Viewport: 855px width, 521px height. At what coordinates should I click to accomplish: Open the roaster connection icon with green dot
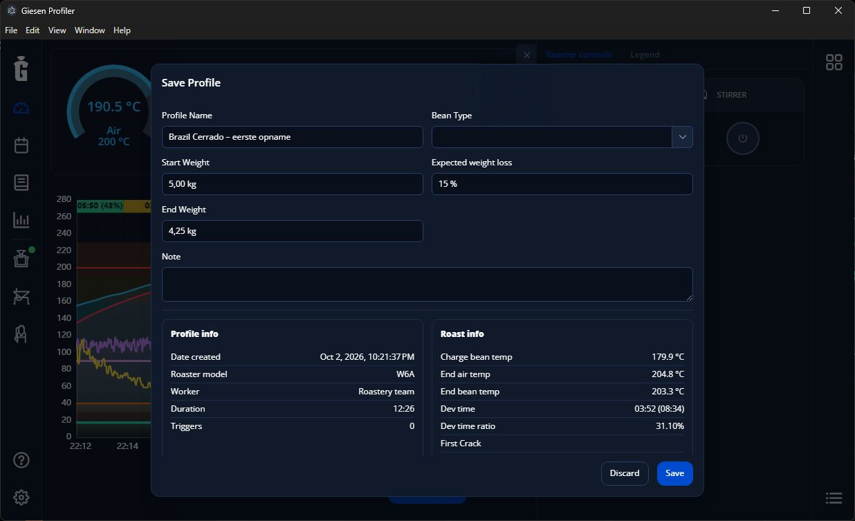pos(21,259)
